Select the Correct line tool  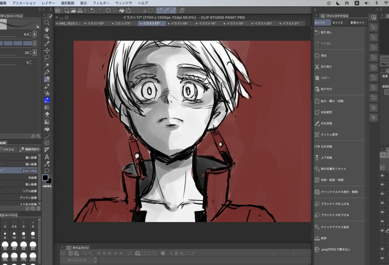47,164
